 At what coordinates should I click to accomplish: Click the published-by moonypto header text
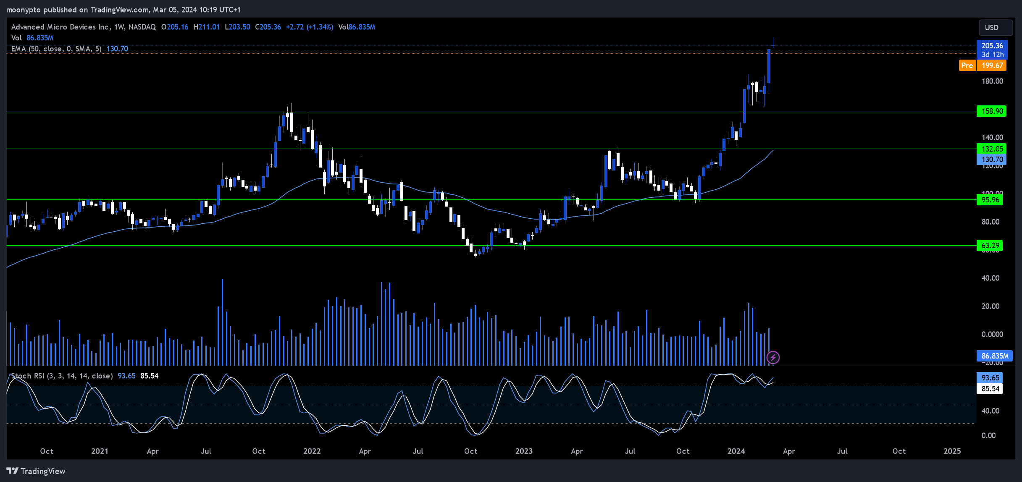(123, 10)
